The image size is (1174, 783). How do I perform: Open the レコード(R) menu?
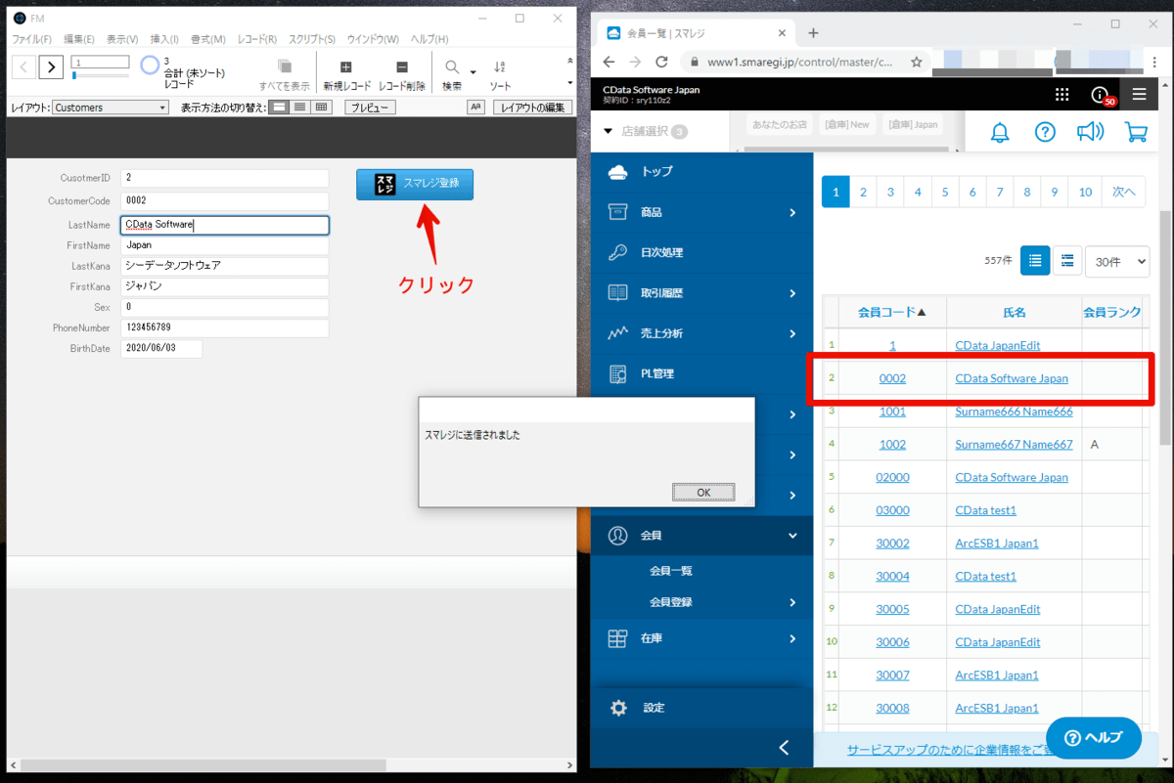256,39
